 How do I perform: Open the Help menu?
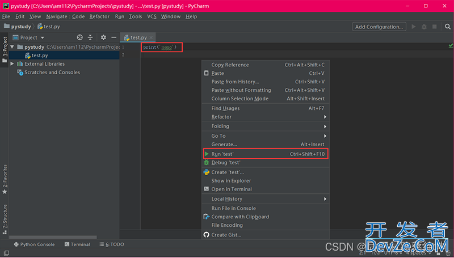point(191,16)
